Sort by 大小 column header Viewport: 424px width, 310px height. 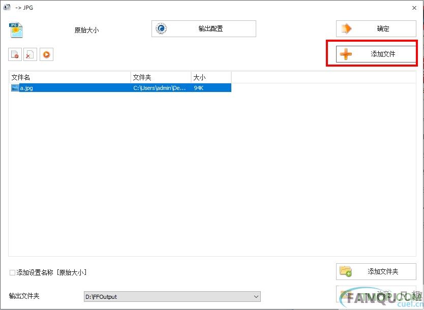(211, 78)
